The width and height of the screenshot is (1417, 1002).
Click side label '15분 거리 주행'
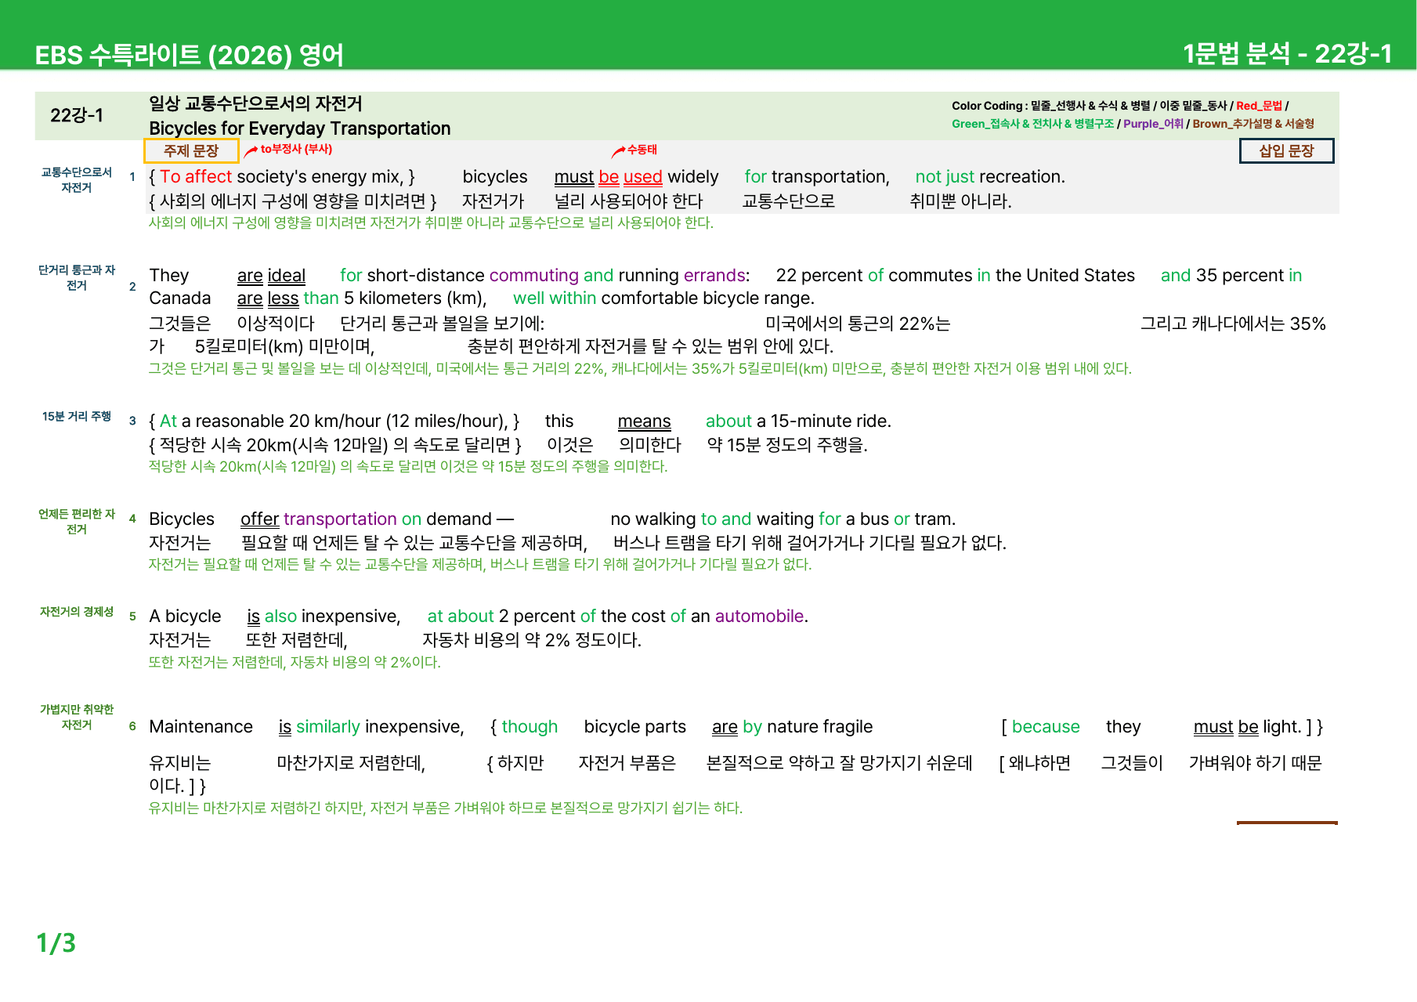(77, 417)
